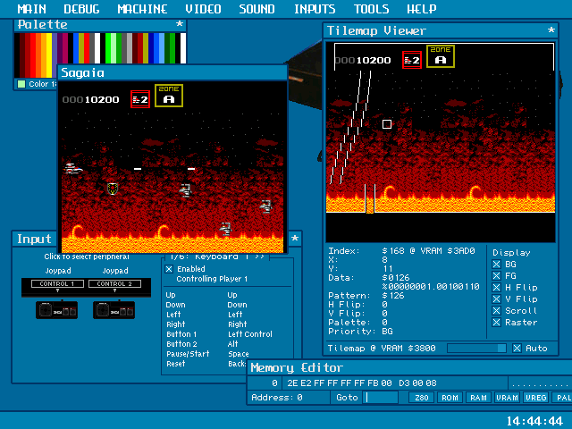Open the HELP menu
572x429 pixels.
tap(422, 9)
